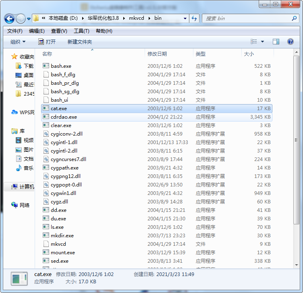This screenshot has height=293, width=303.
Task: Sort by the 修改日期 column header
Action: [x=157, y=54]
